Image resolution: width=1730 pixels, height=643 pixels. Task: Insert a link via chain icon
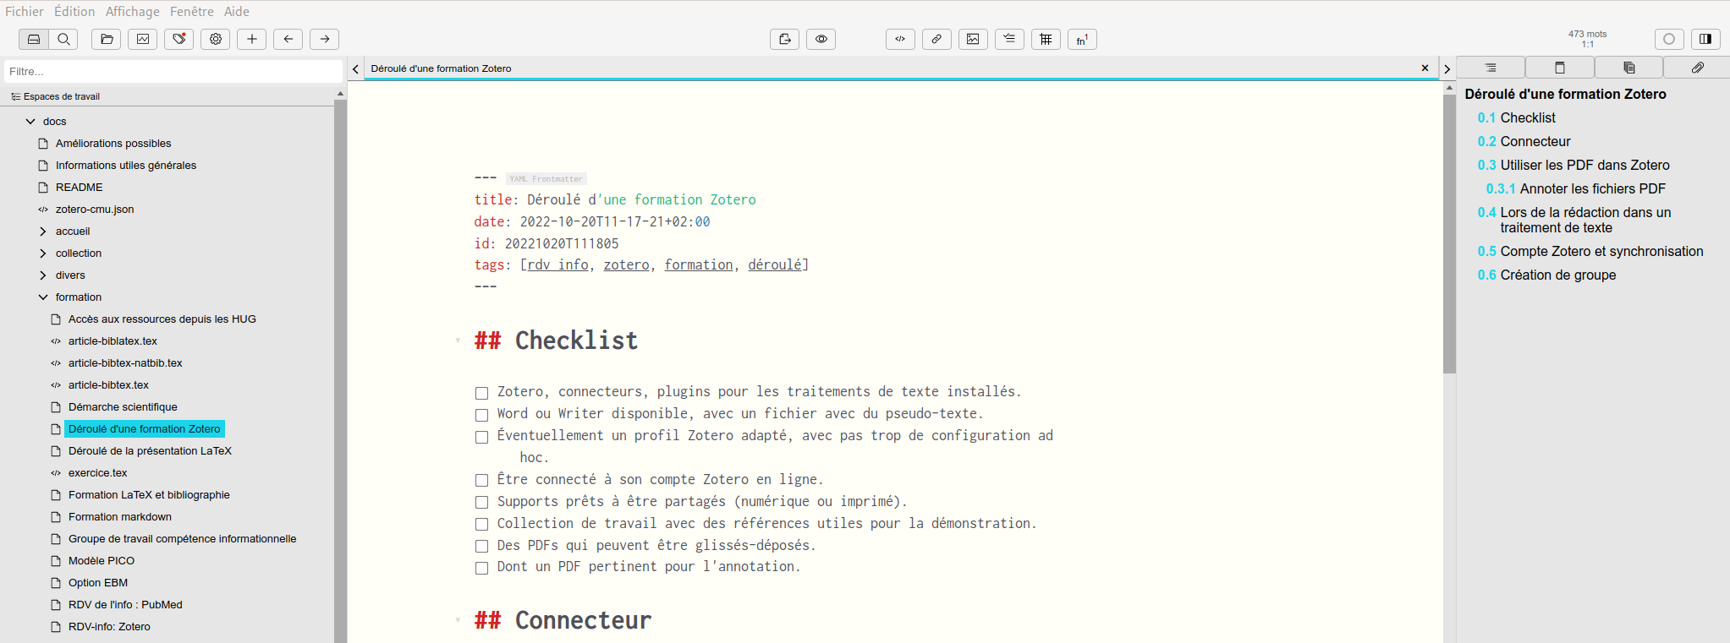tap(936, 39)
